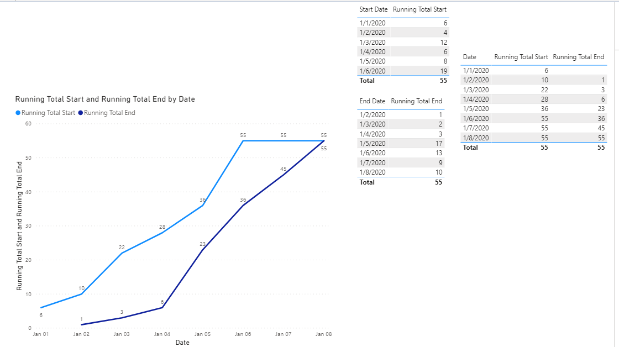Click value 19 in Start Date table

pos(444,71)
